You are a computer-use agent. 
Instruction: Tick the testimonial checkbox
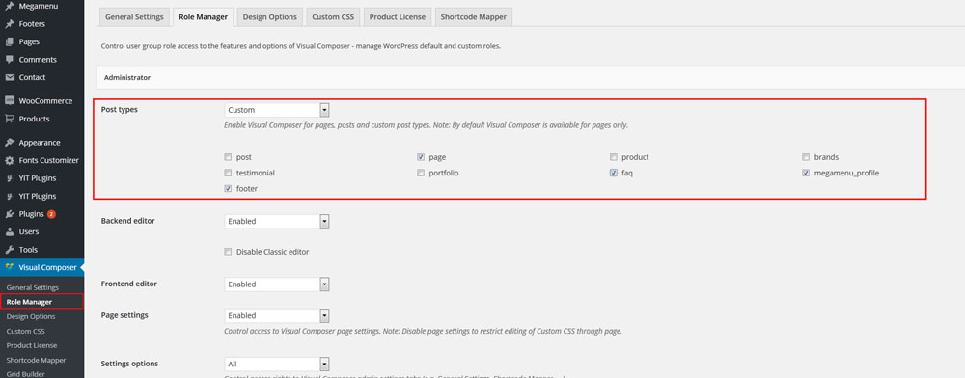tap(229, 174)
